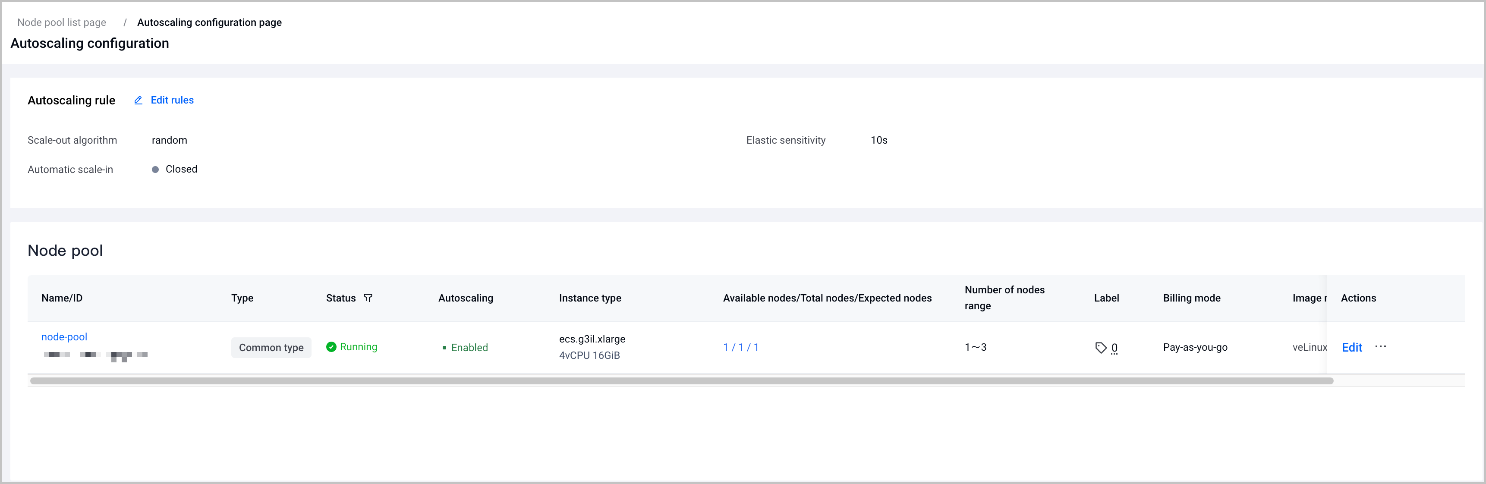
Task: Open the Edit rules link
Action: tap(172, 101)
